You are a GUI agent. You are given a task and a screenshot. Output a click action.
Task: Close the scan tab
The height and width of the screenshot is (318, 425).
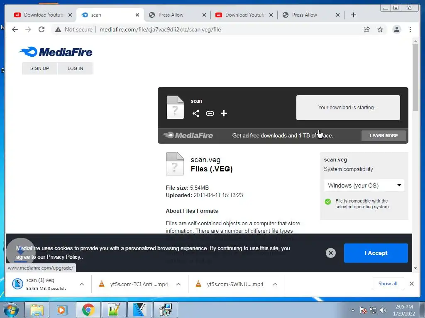point(137,15)
